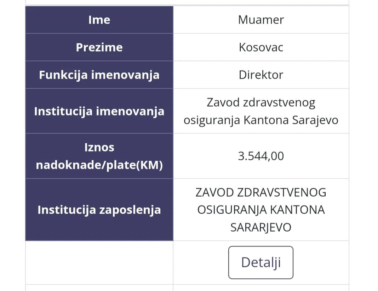
Task: Click the Institucija zaposlenja header cell
Action: pyautogui.click(x=99, y=210)
